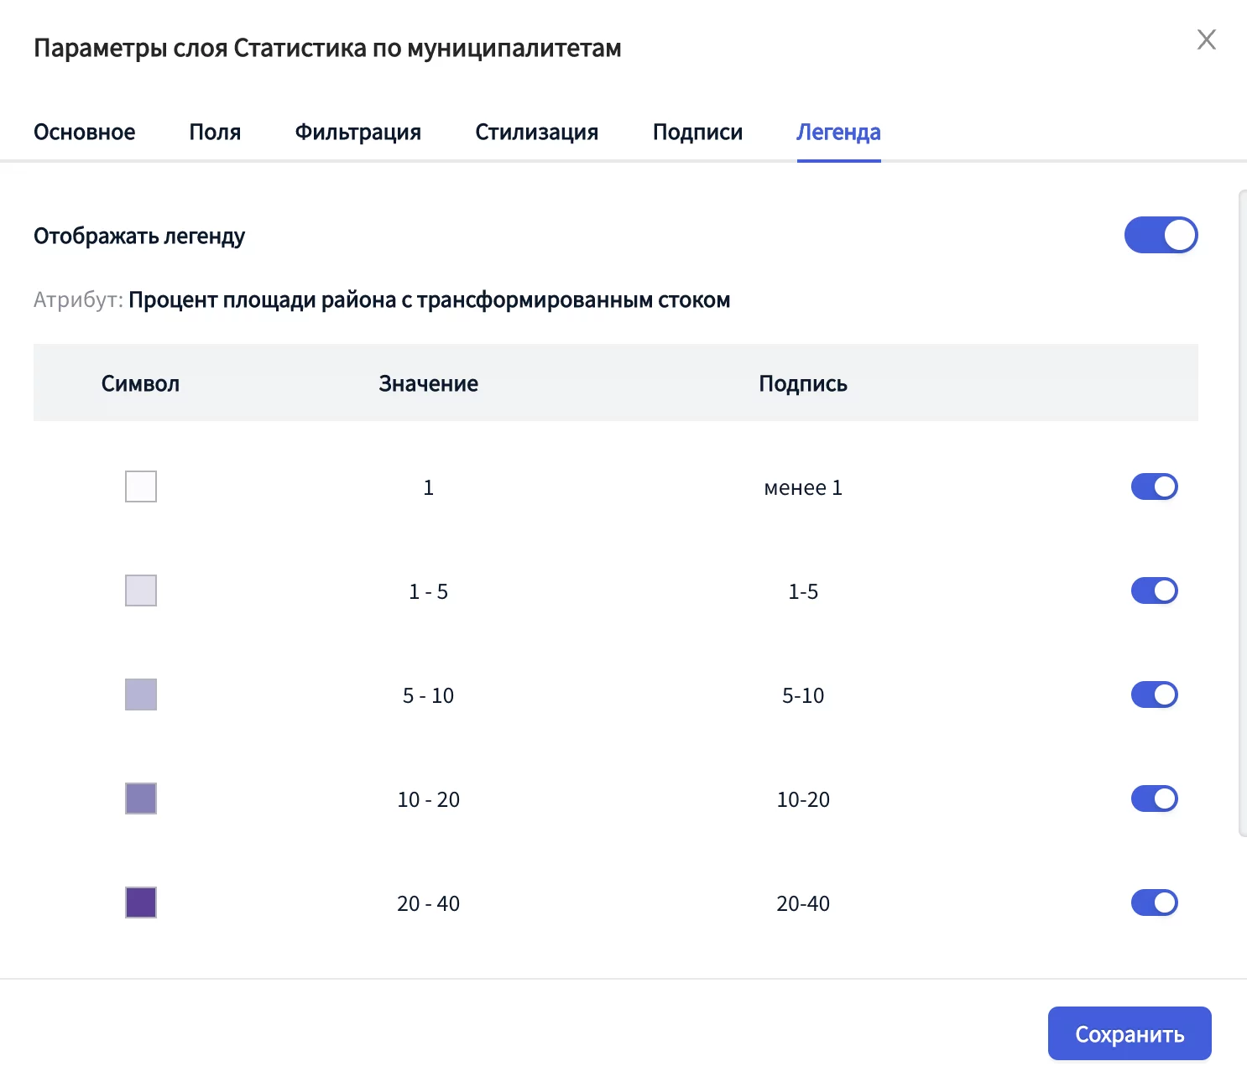
Task: Disable the 10-20 legend row toggle
Action: [1154, 798]
